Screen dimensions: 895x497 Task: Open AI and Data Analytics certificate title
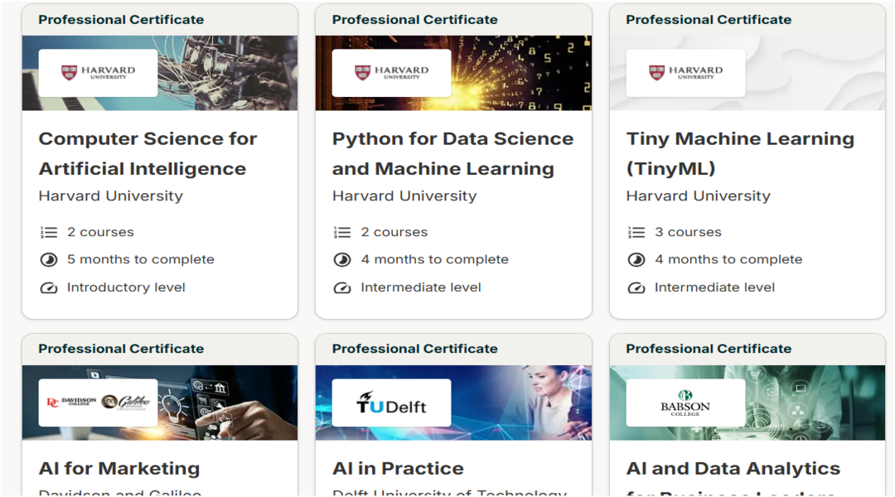click(733, 469)
